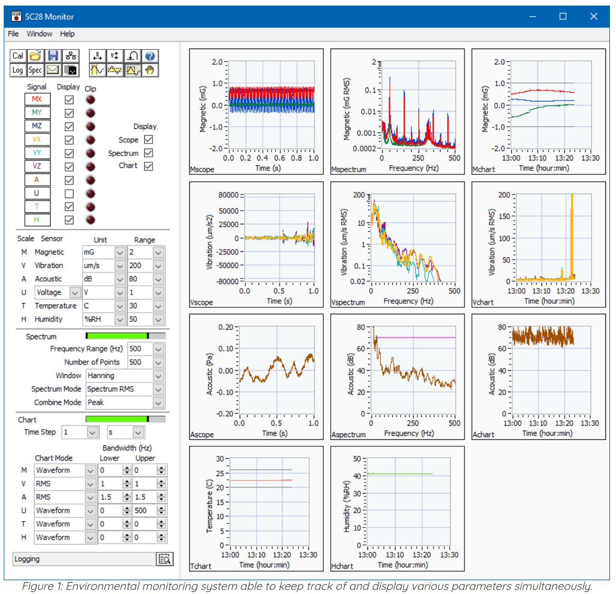Open the Humidity range 50 dropdown
Image resolution: width=616 pixels, height=594 pixels.
[158, 319]
